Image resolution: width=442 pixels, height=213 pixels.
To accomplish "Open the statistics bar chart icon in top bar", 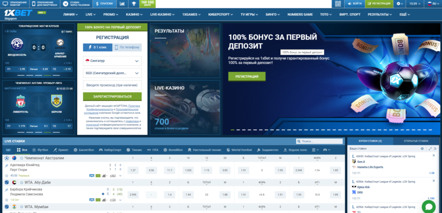I will [x=122, y=3].
